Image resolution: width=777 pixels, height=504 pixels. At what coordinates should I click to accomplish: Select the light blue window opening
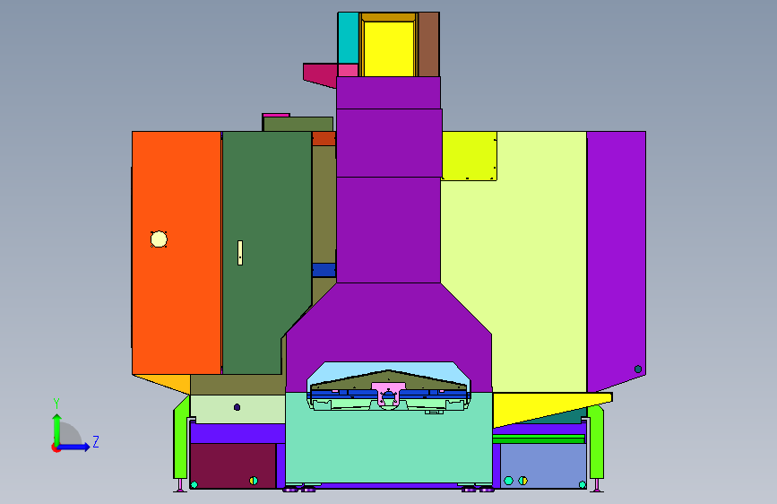(389, 369)
